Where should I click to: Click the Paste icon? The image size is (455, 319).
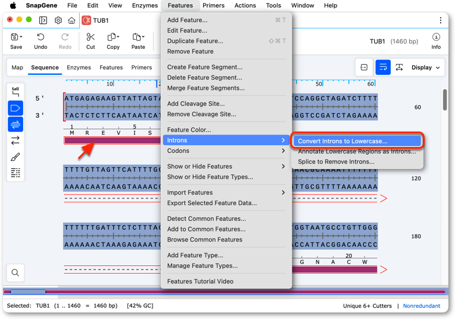tap(136, 37)
